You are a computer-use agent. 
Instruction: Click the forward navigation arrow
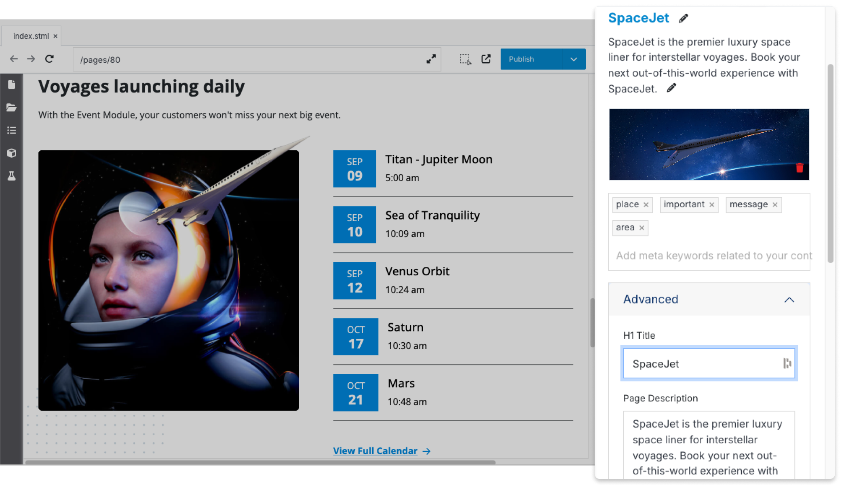[x=31, y=59]
